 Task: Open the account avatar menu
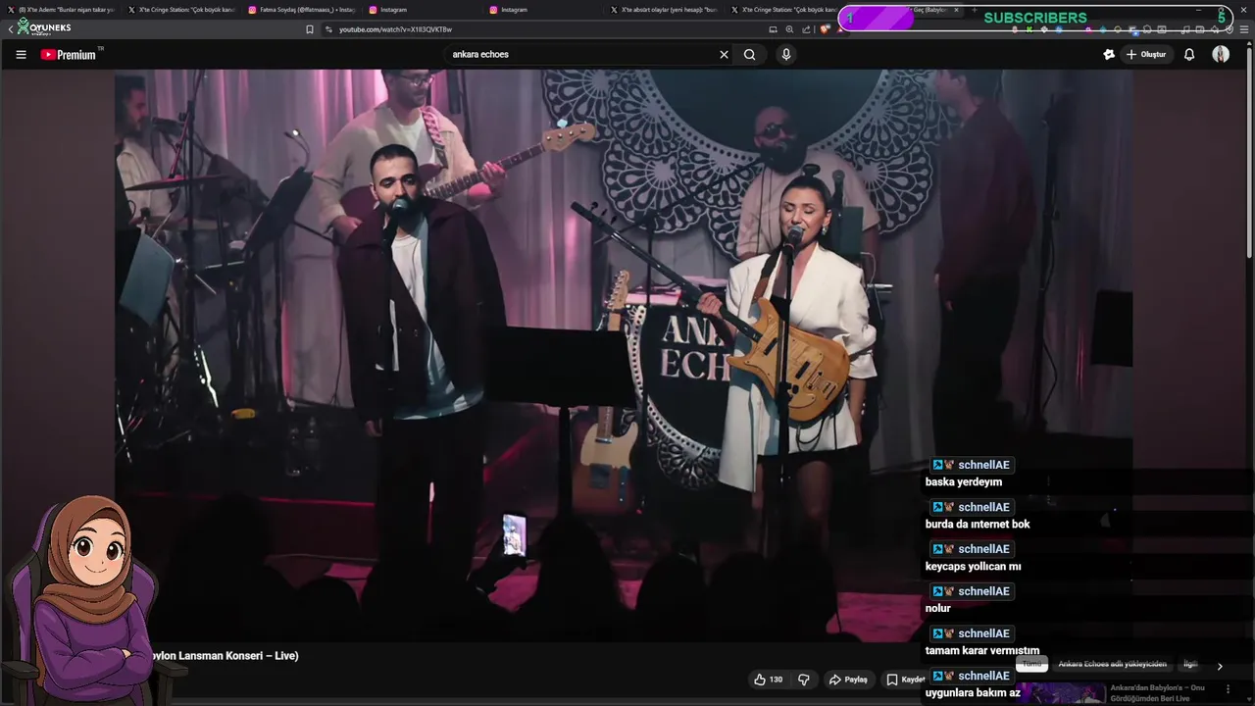pos(1221,55)
